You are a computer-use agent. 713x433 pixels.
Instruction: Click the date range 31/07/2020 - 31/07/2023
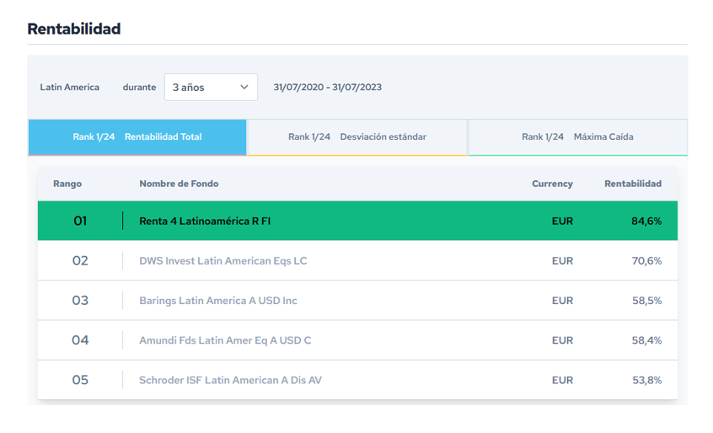pos(327,87)
